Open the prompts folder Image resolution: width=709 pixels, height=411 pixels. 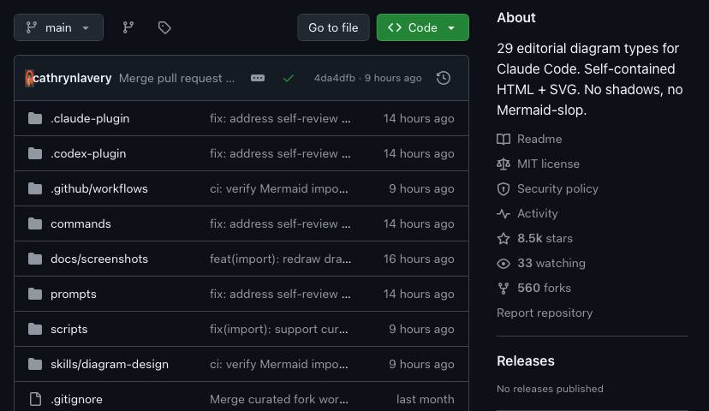coord(74,294)
